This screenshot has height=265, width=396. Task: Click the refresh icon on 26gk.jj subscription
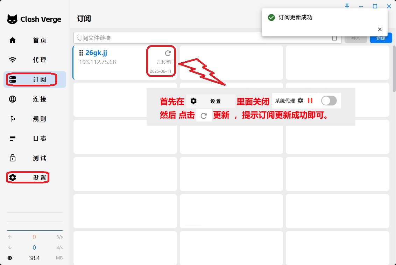pos(168,53)
